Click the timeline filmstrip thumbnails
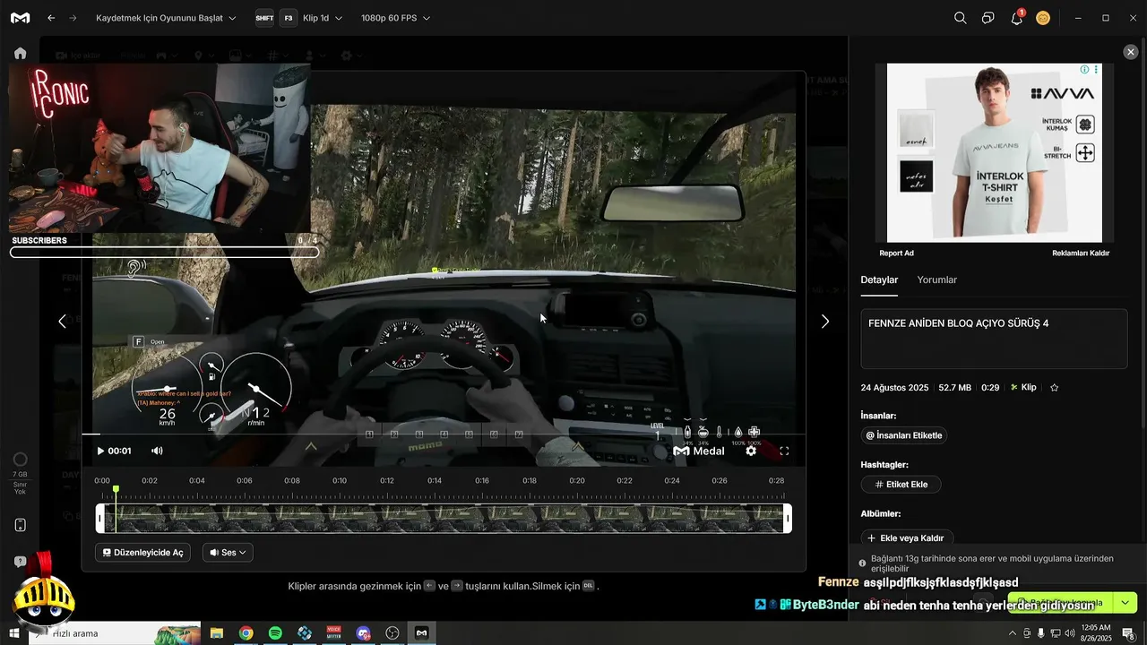The height and width of the screenshot is (645, 1147). pyautogui.click(x=444, y=519)
